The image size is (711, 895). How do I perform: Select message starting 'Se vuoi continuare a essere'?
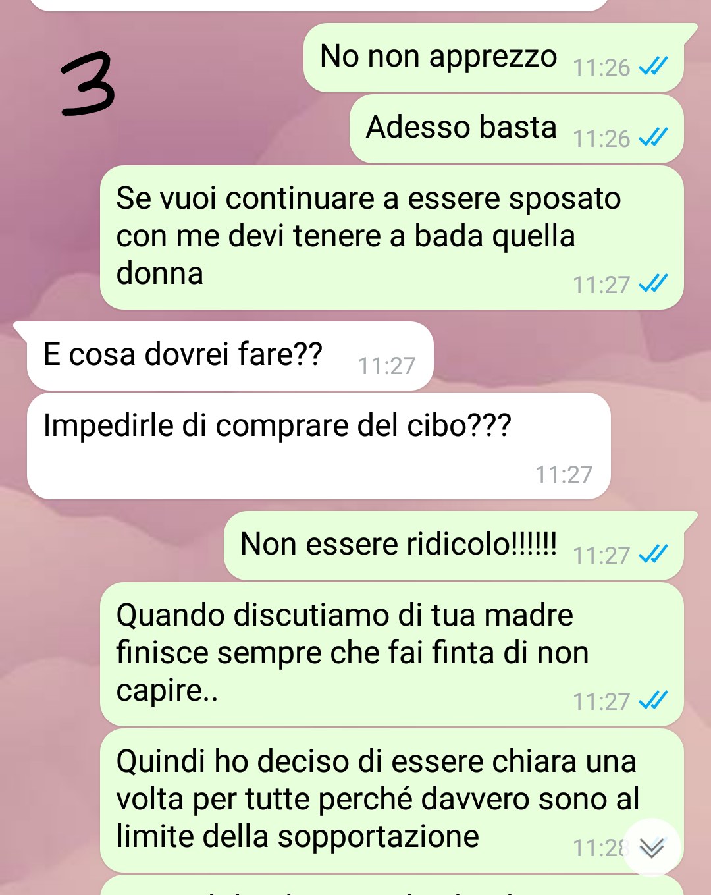(x=392, y=238)
